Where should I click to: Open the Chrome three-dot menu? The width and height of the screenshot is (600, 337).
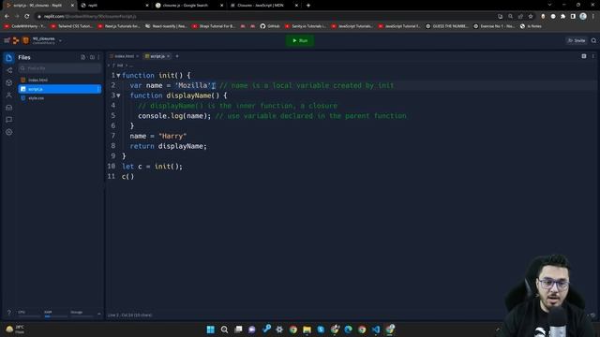coord(593,17)
